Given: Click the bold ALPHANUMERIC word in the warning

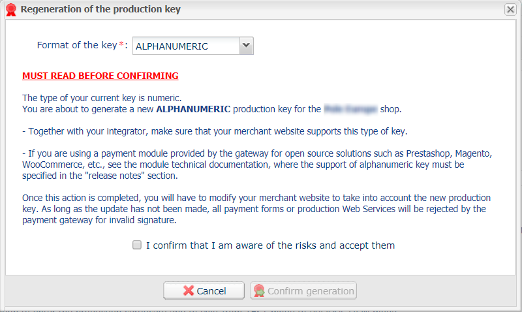Looking at the screenshot, I should 193,109.
